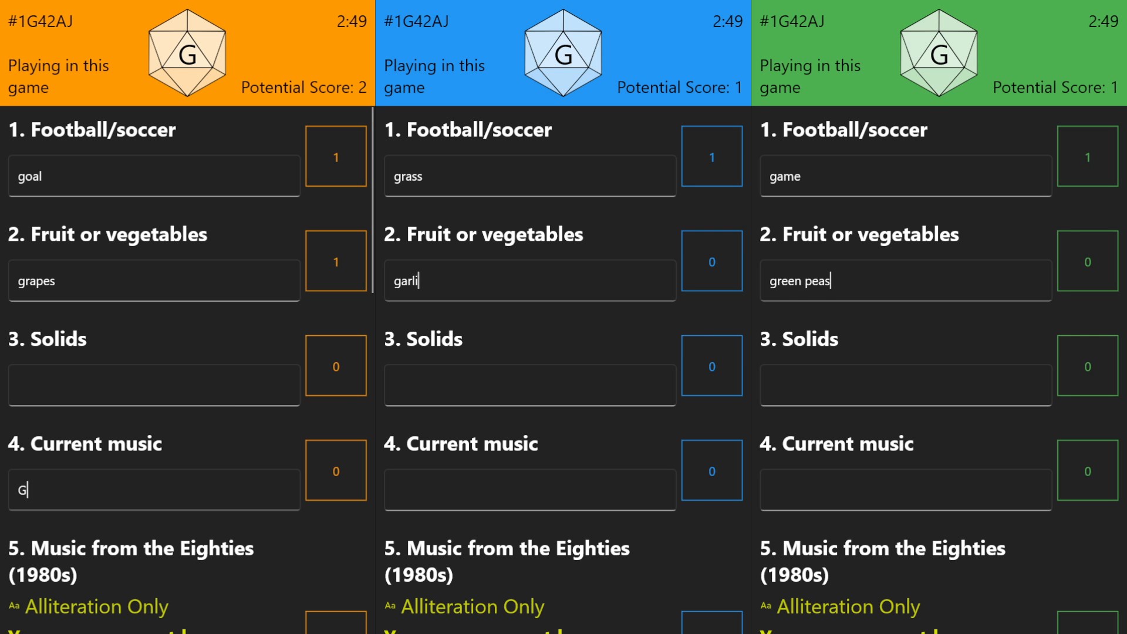Click the orange Solids answer field
Viewport: 1127px width, 634px height.
[154, 385]
